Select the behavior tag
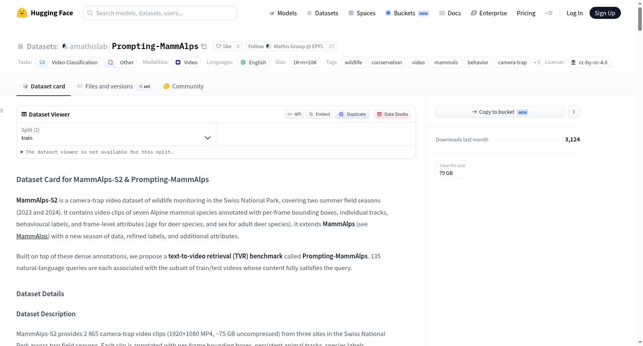The image size is (643, 346). (478, 62)
